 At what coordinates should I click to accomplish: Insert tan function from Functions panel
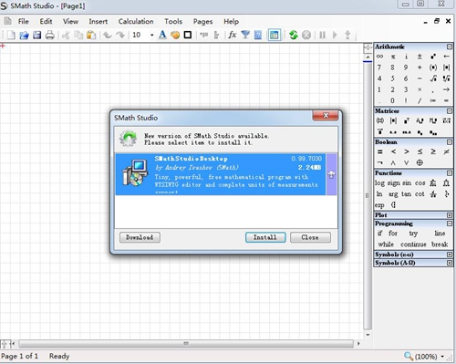coord(406,194)
